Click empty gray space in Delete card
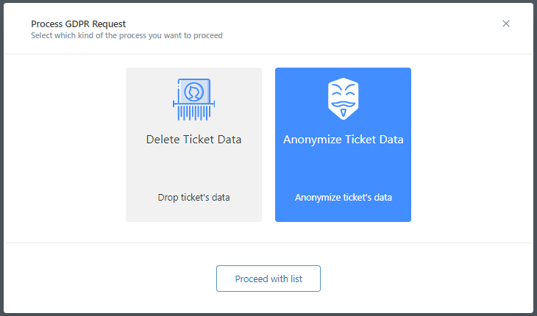 pos(194,169)
